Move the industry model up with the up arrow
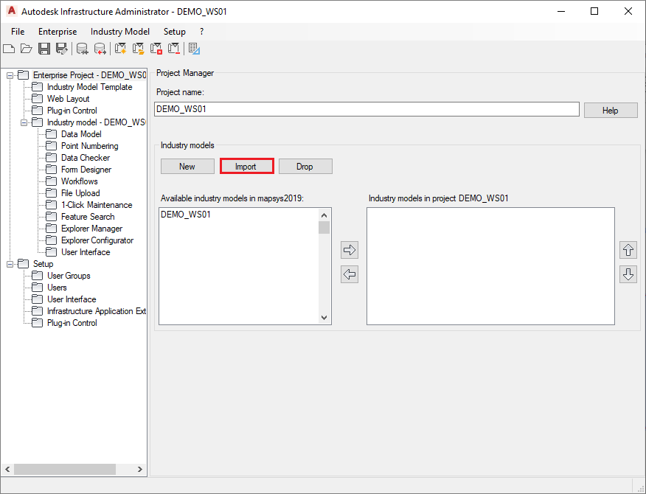Screen dimensions: 646x494 point(628,250)
